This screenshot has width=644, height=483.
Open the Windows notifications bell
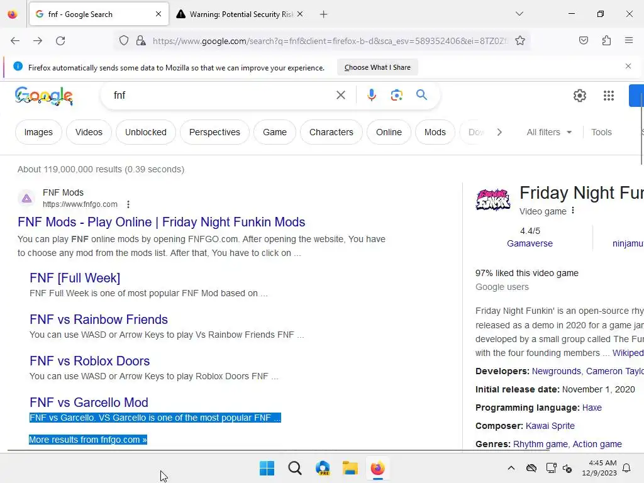coord(627,468)
